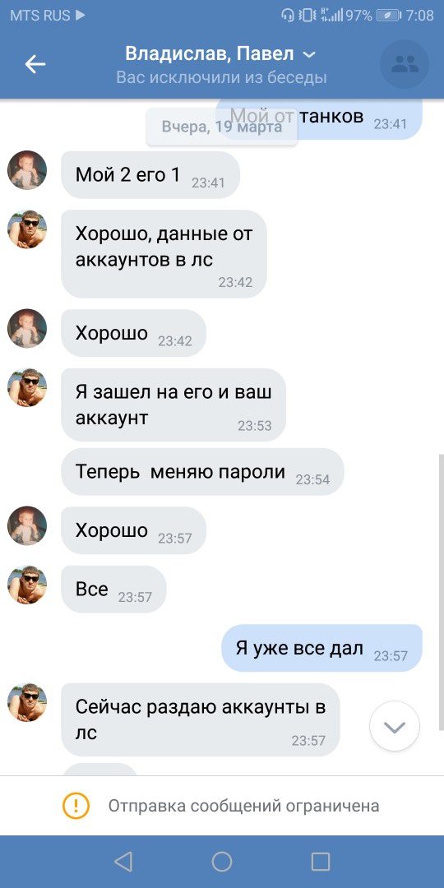Select the "Теперь меняю пароли" message

(202, 472)
